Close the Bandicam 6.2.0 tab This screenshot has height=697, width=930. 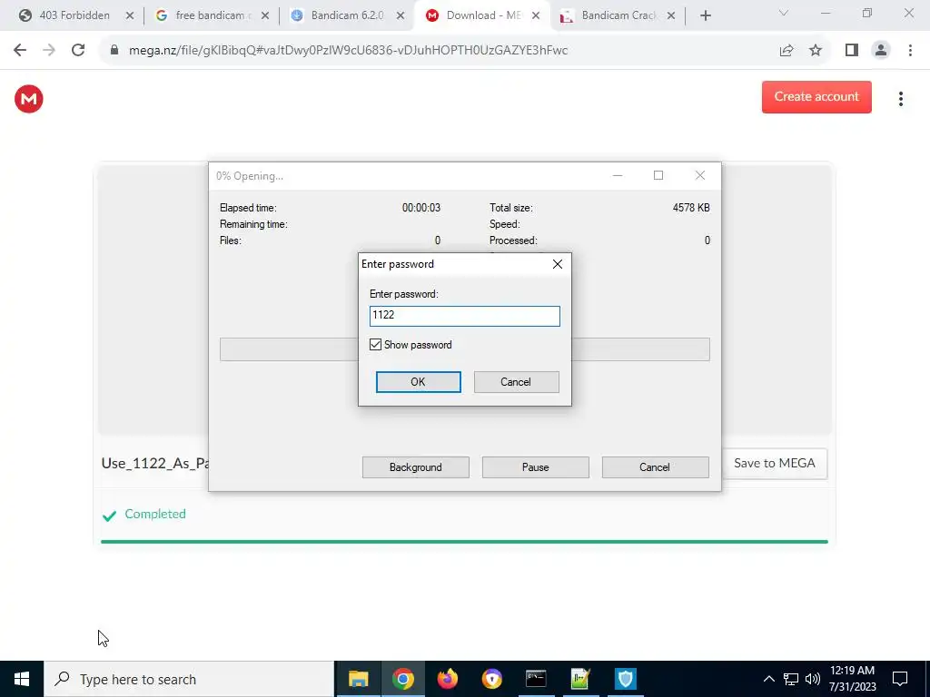click(401, 16)
